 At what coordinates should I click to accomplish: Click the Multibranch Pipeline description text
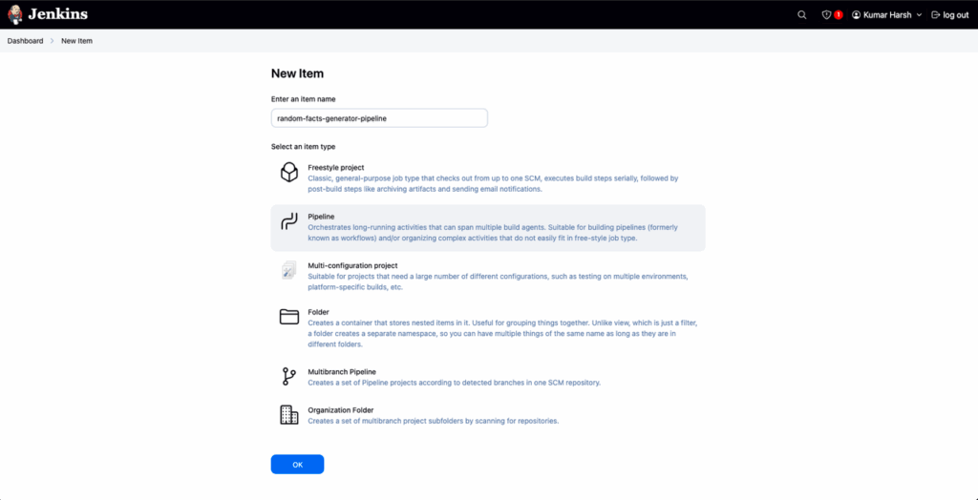pos(454,383)
